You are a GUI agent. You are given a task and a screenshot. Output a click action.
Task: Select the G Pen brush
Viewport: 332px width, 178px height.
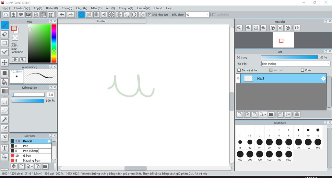pos(31,156)
